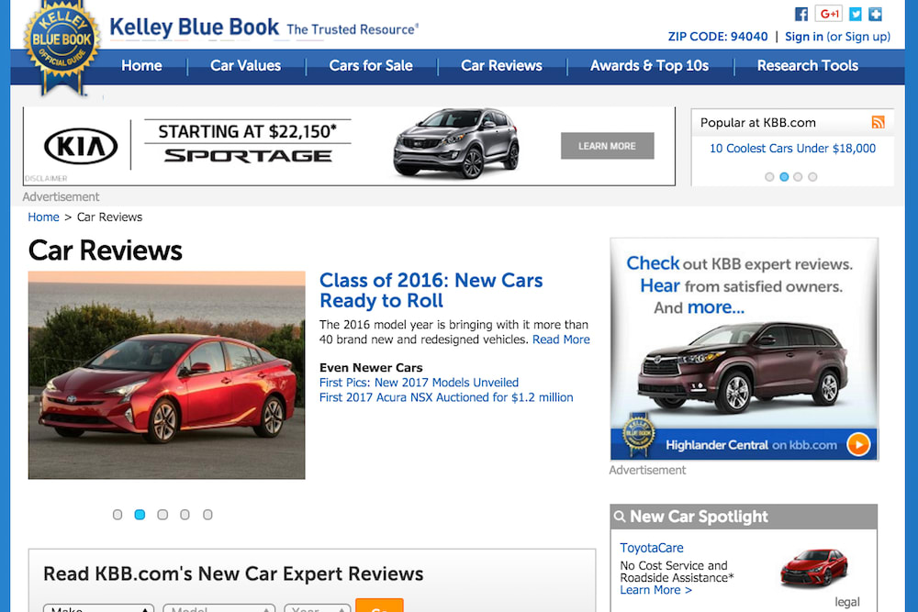Image resolution: width=918 pixels, height=612 pixels.
Task: Select the first dot of the Popular carousel
Action: coord(769,177)
